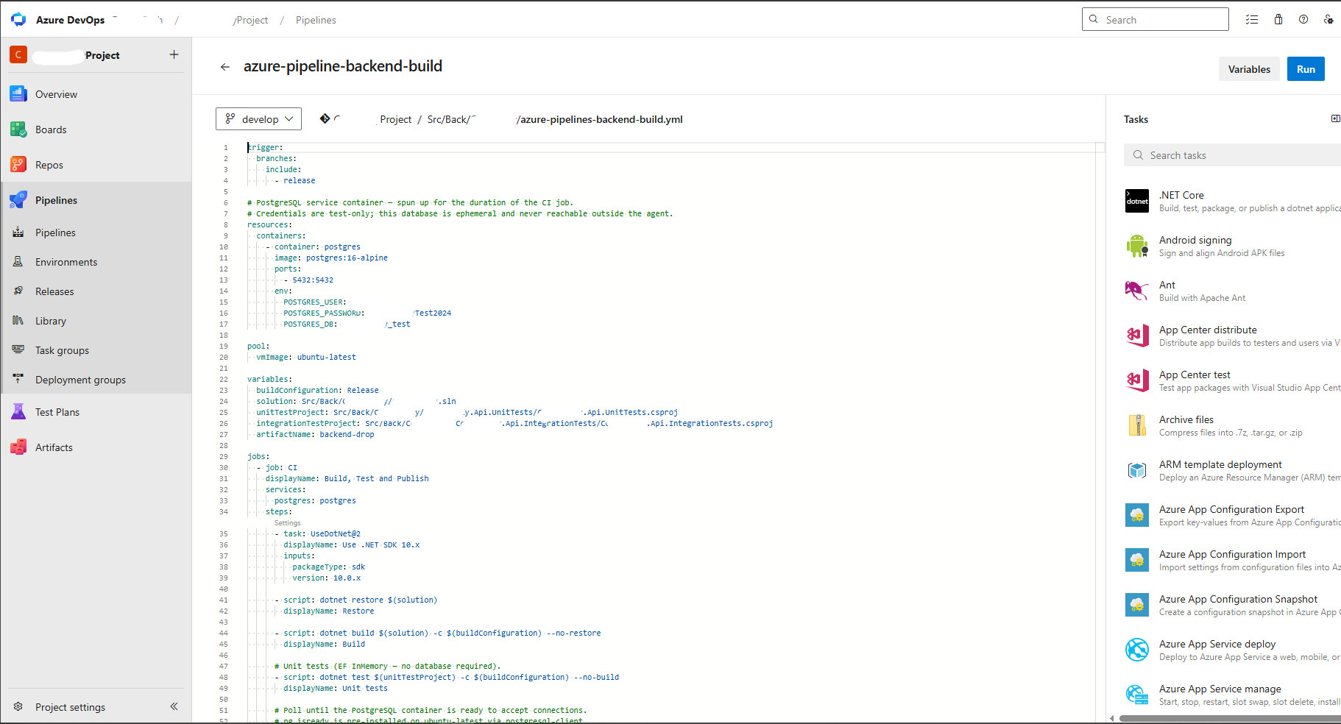Viewport: 1341px width, 724px height.
Task: Select the ARM template deployment icon
Action: 1137,470
